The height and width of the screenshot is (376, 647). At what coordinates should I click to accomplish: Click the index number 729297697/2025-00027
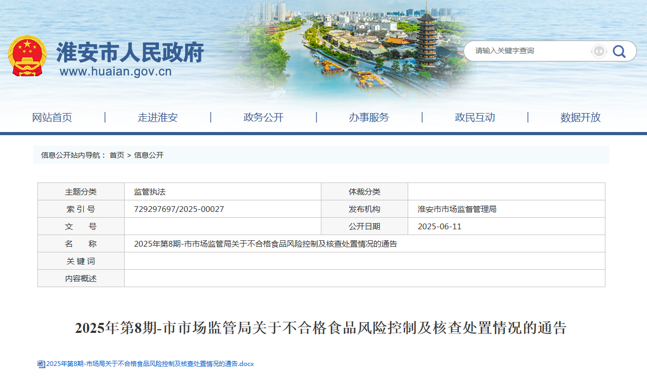179,209
